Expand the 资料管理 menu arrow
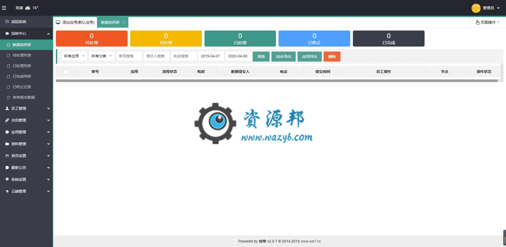This screenshot has height=247, width=506. 48,144
